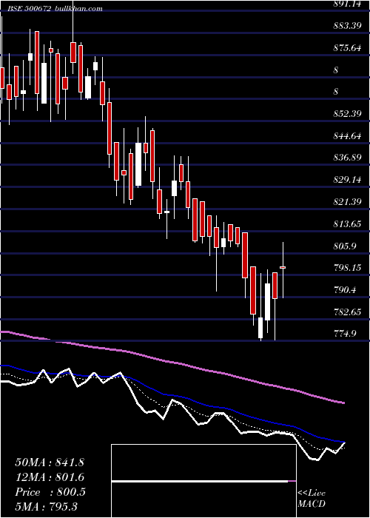Click the 836.89 price axis label
This screenshot has width=370, height=518.
tap(348, 158)
